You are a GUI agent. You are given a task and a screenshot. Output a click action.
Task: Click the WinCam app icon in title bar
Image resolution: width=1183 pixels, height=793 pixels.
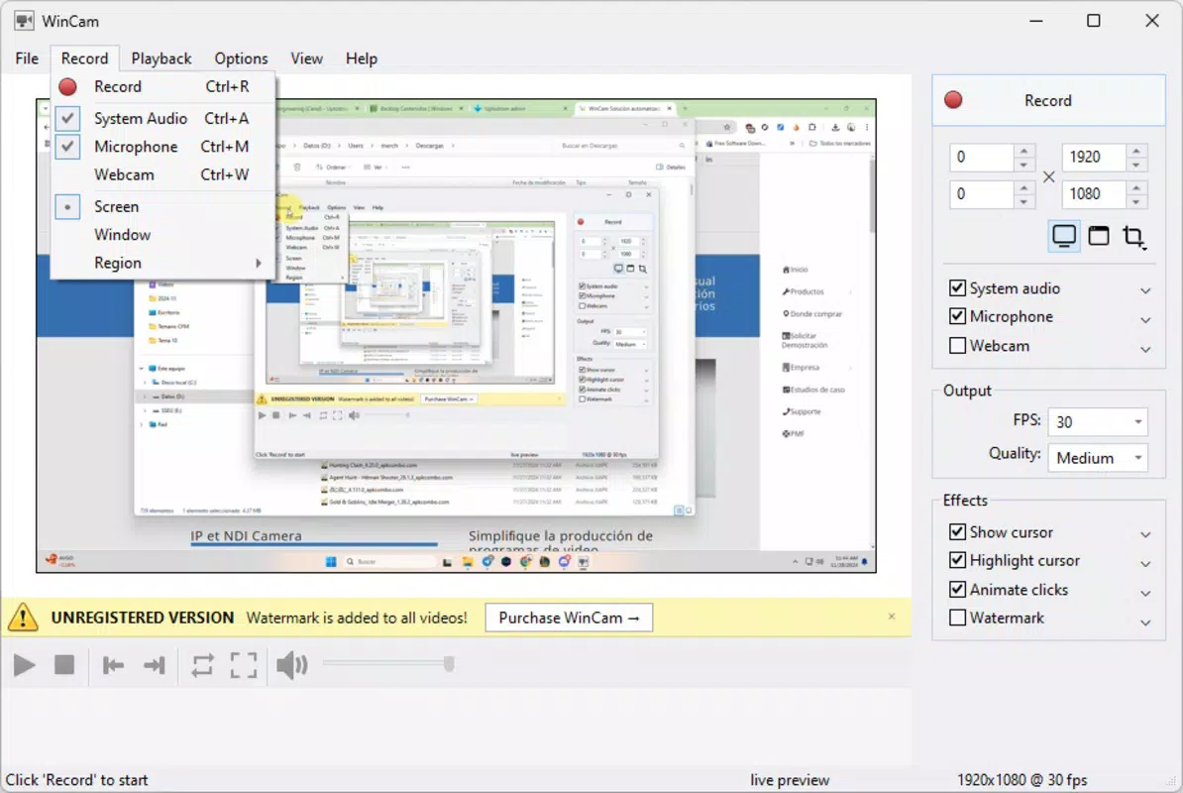click(24, 21)
